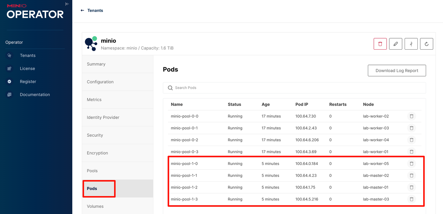Click the refresh tenant button
The width and height of the screenshot is (443, 214).
pyautogui.click(x=426, y=44)
